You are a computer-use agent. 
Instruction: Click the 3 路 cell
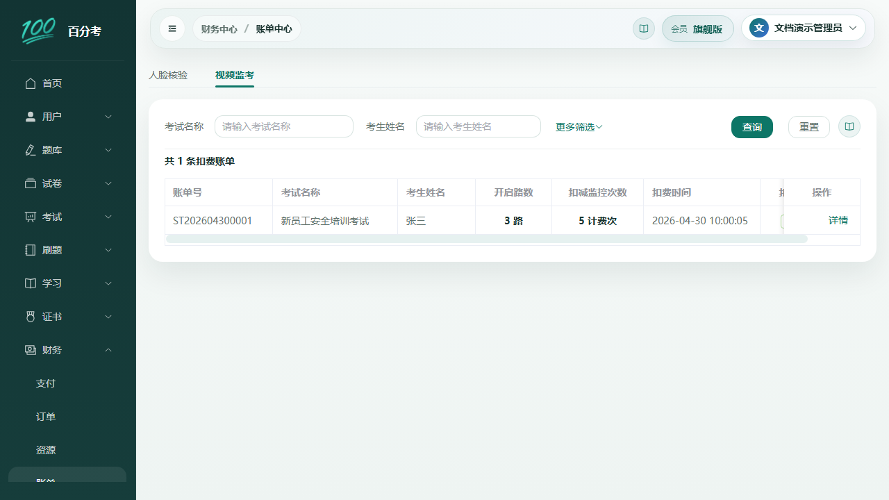click(513, 221)
